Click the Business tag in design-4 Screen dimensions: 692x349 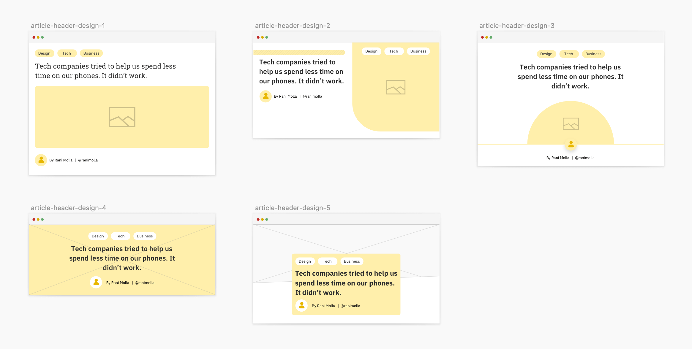pos(145,236)
